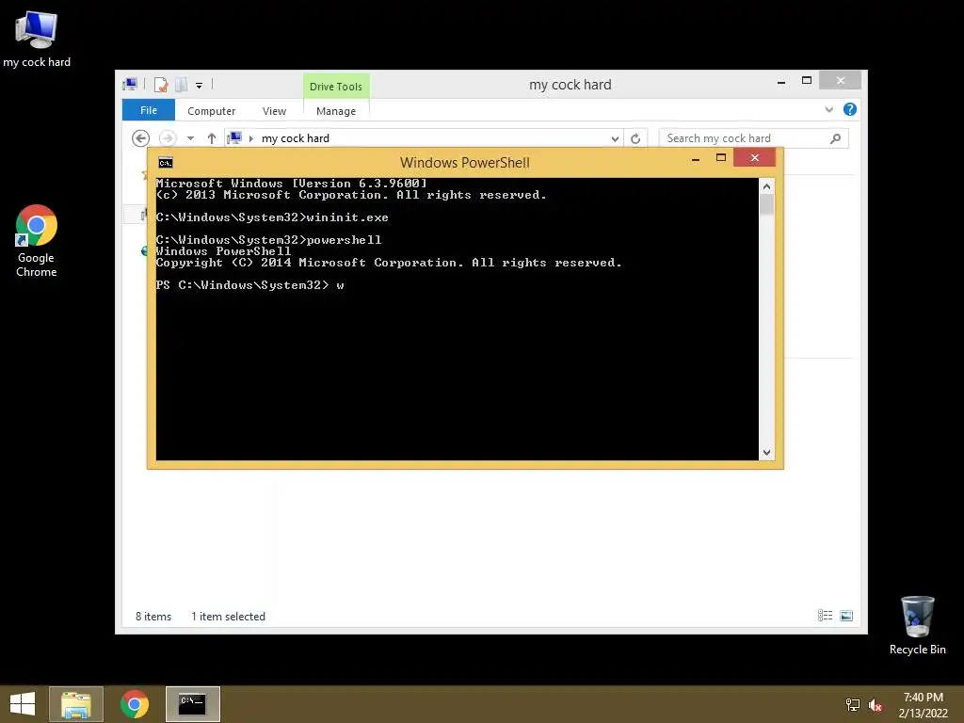Open File Explorer from the taskbar

[76, 704]
